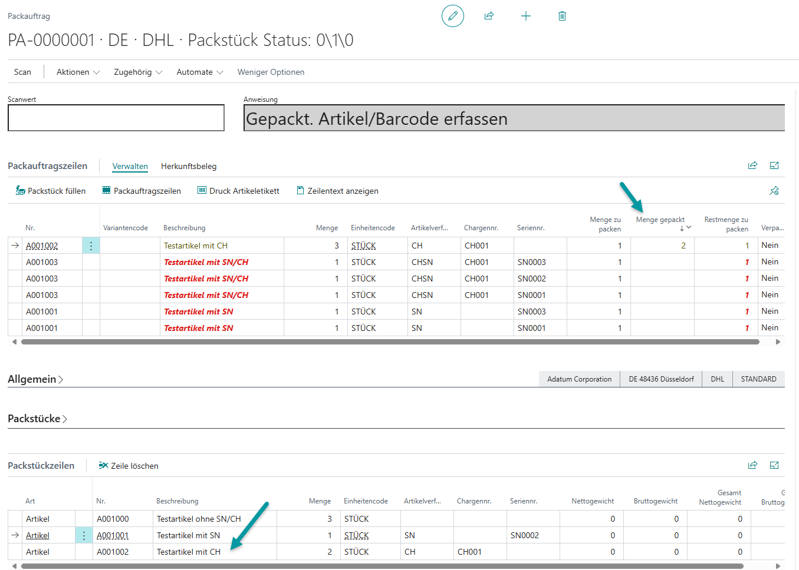Click personalize pin icon in Packauftragszeilen toolbar
The height and width of the screenshot is (570, 799).
[774, 191]
